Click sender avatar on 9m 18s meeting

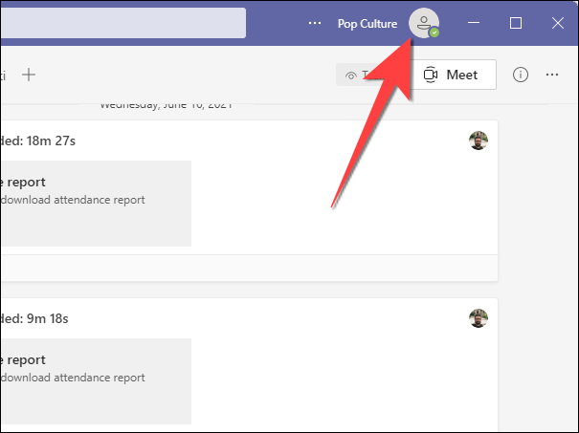tap(478, 317)
